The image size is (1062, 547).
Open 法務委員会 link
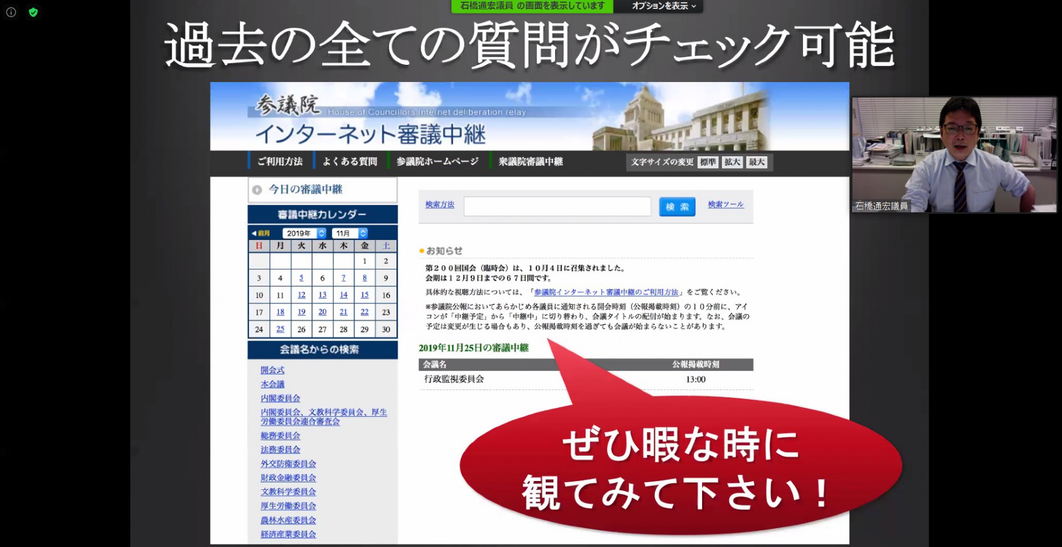point(280,450)
